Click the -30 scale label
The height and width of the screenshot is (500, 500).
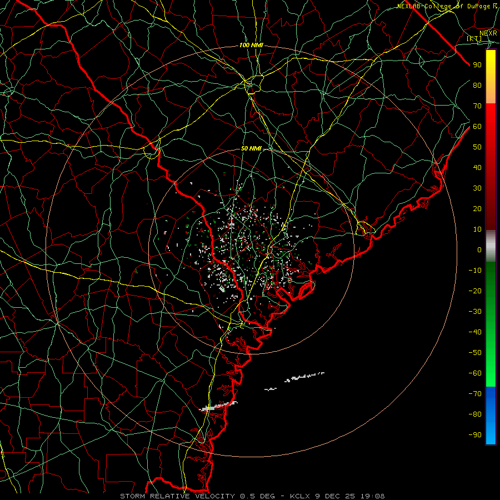point(475,312)
